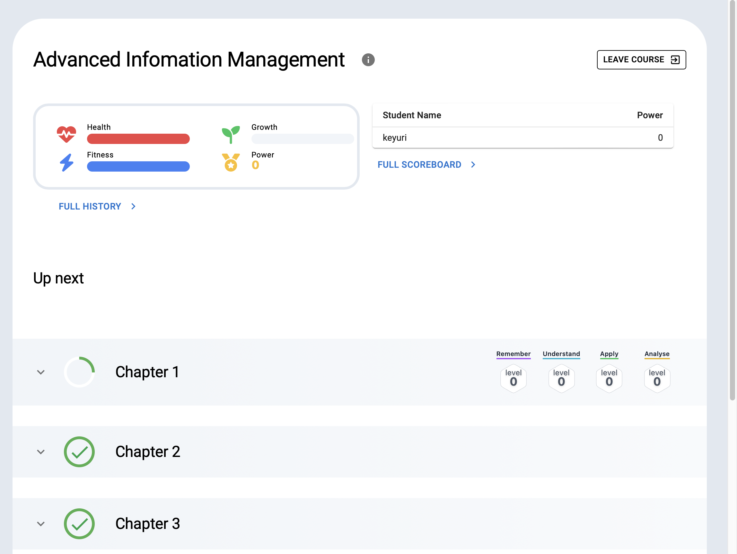737x554 pixels.
Task: Click the Chapter 3 title
Action: coord(148,524)
